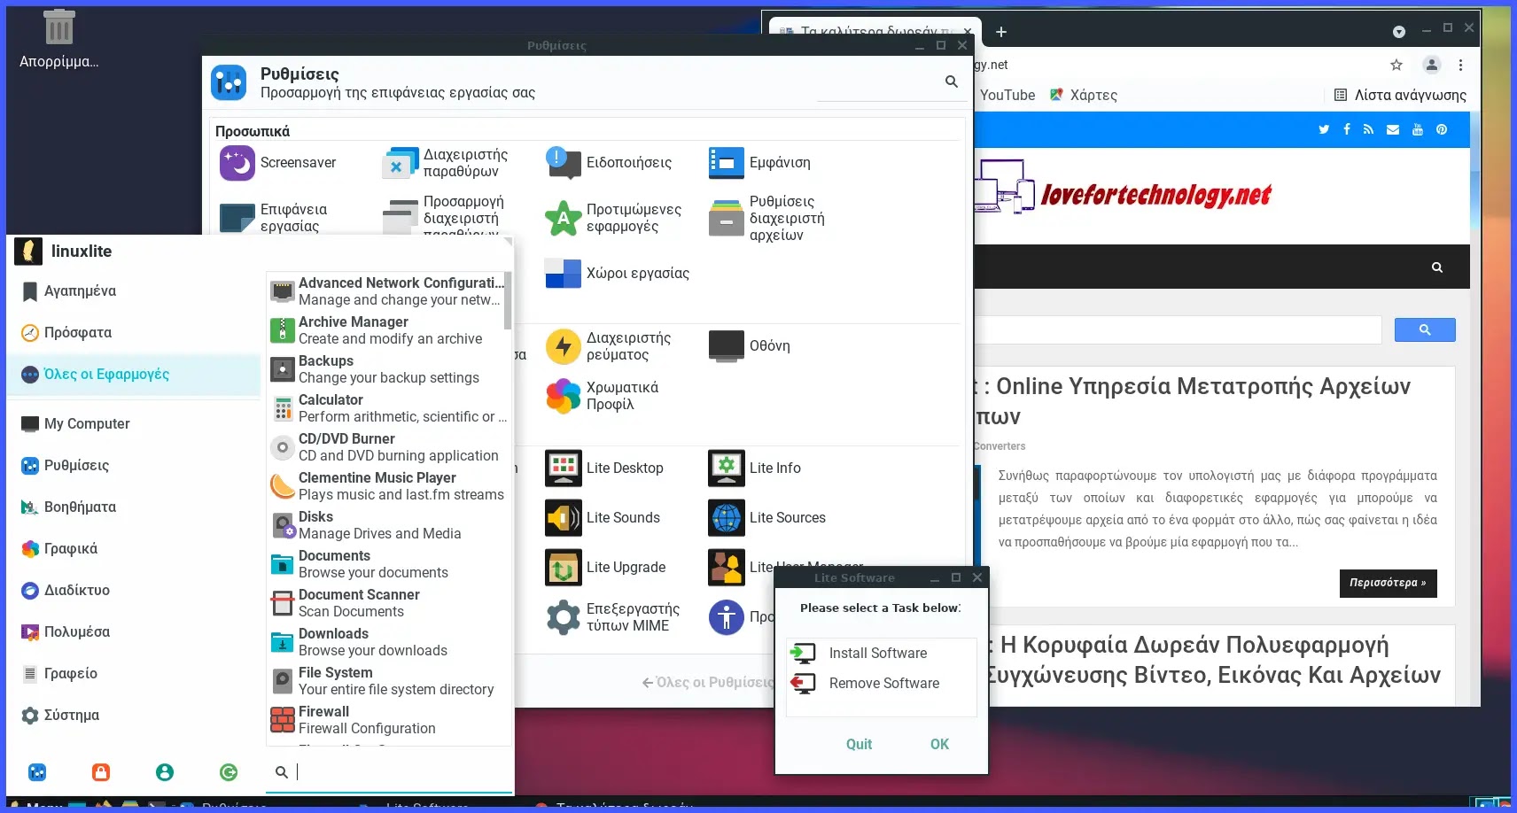The height and width of the screenshot is (813, 1517).
Task: Click the app list scrollbar
Action: (x=508, y=301)
